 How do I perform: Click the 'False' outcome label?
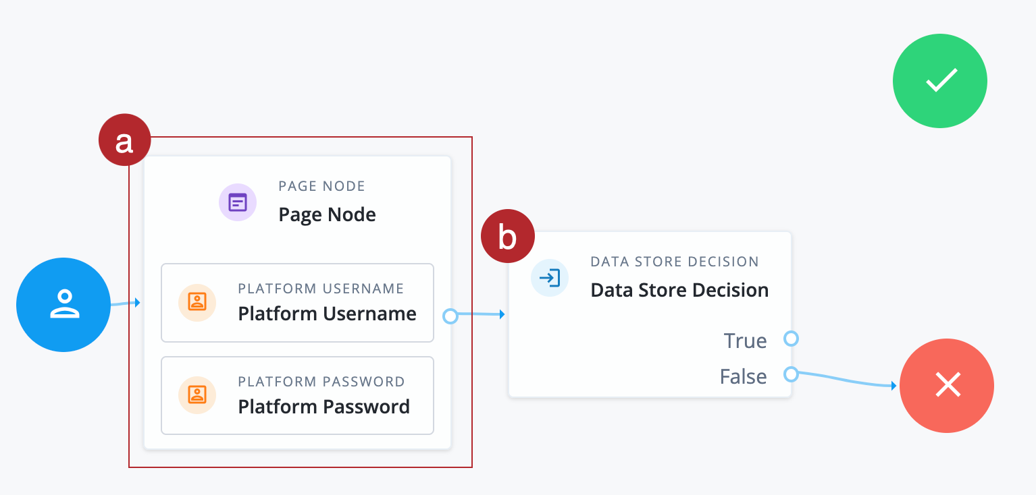click(x=743, y=376)
